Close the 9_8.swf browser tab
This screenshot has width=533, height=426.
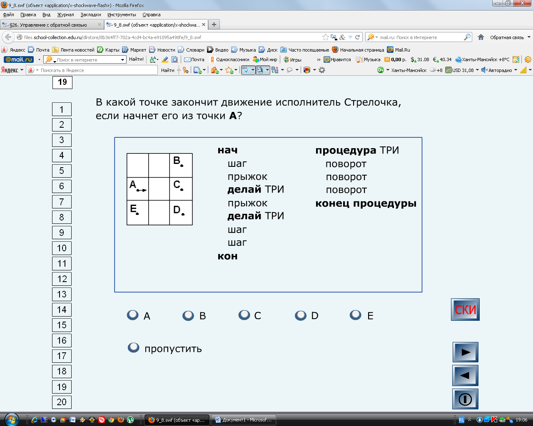204,25
